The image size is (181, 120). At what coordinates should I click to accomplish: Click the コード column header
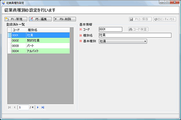[19, 30]
